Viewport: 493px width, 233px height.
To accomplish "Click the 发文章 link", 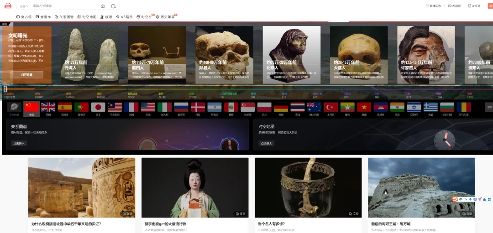I will (474, 6).
